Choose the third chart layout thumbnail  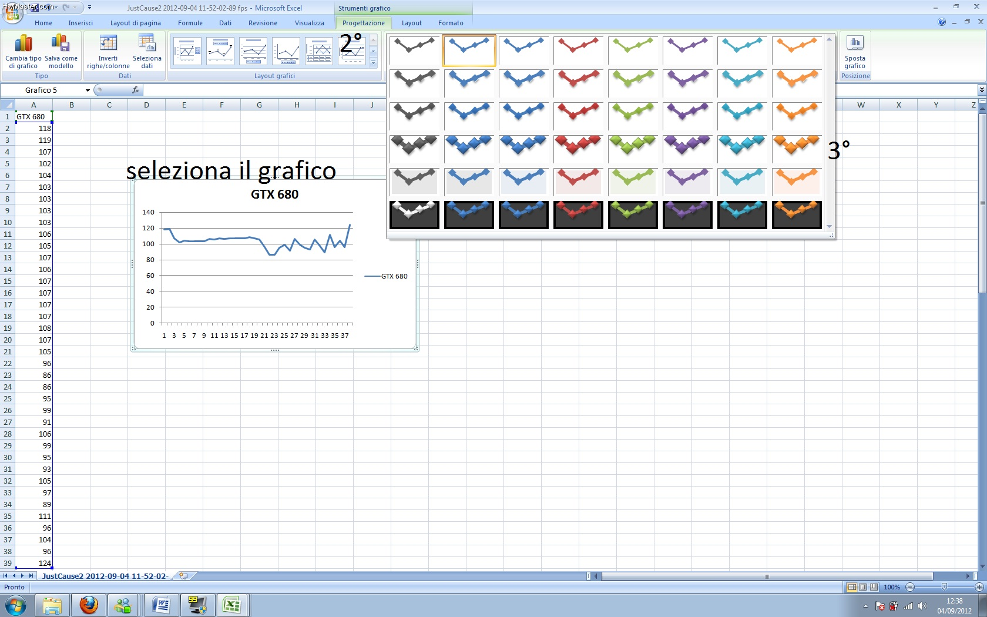[x=253, y=51]
